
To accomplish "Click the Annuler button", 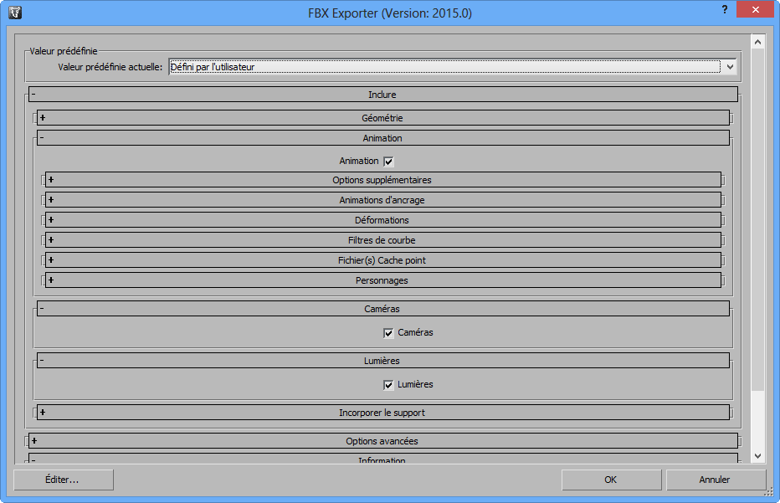I will (715, 480).
